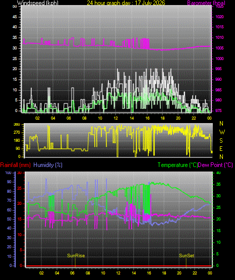
Task: Click the '06' hour label under the temperature graph
Action: coord(72,273)
